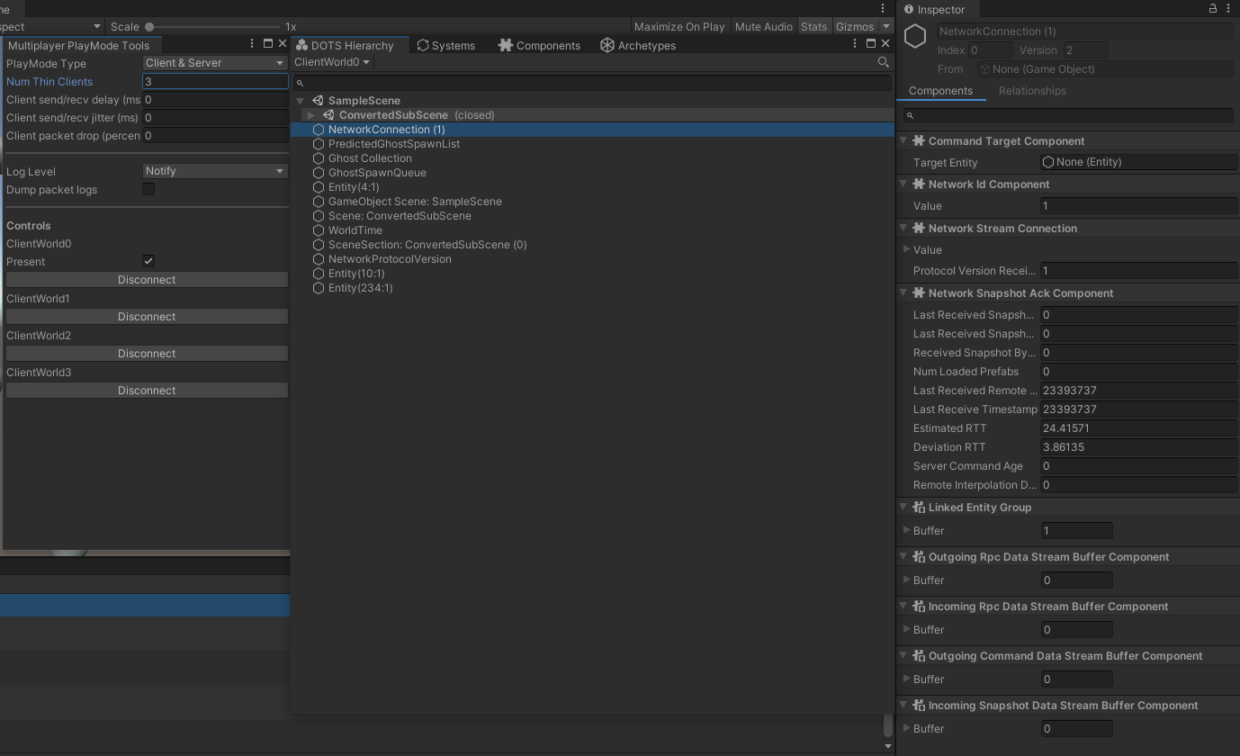Open Multiplayer PlayMode Tools kebab menu
The width and height of the screenshot is (1240, 756).
click(x=252, y=44)
